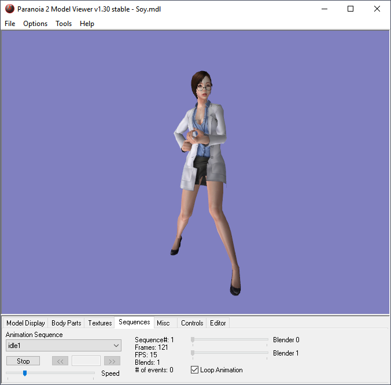
Task: Switch to the Textures tab
Action: click(x=99, y=323)
